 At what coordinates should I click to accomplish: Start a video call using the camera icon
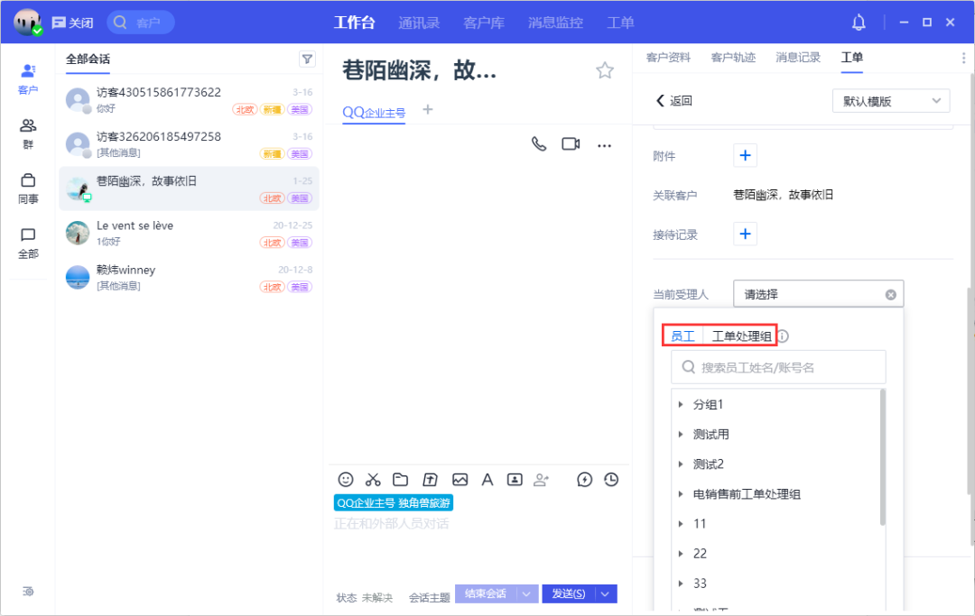(x=571, y=144)
